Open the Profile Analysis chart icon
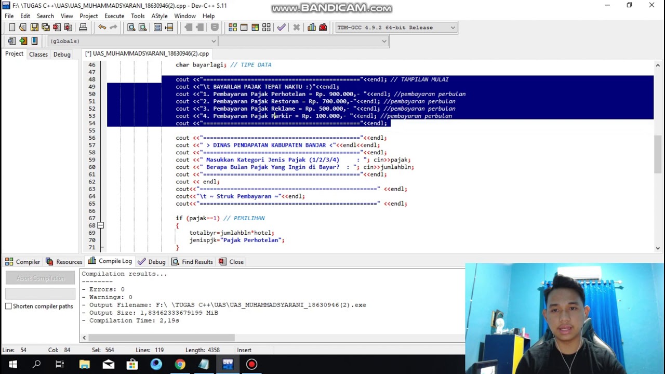Screen dimensions: 665x374 (312, 28)
